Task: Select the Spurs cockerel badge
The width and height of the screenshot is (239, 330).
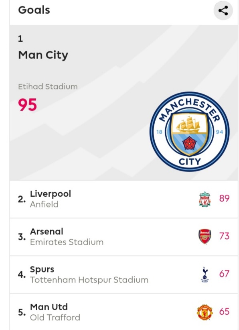Action: click(x=205, y=275)
